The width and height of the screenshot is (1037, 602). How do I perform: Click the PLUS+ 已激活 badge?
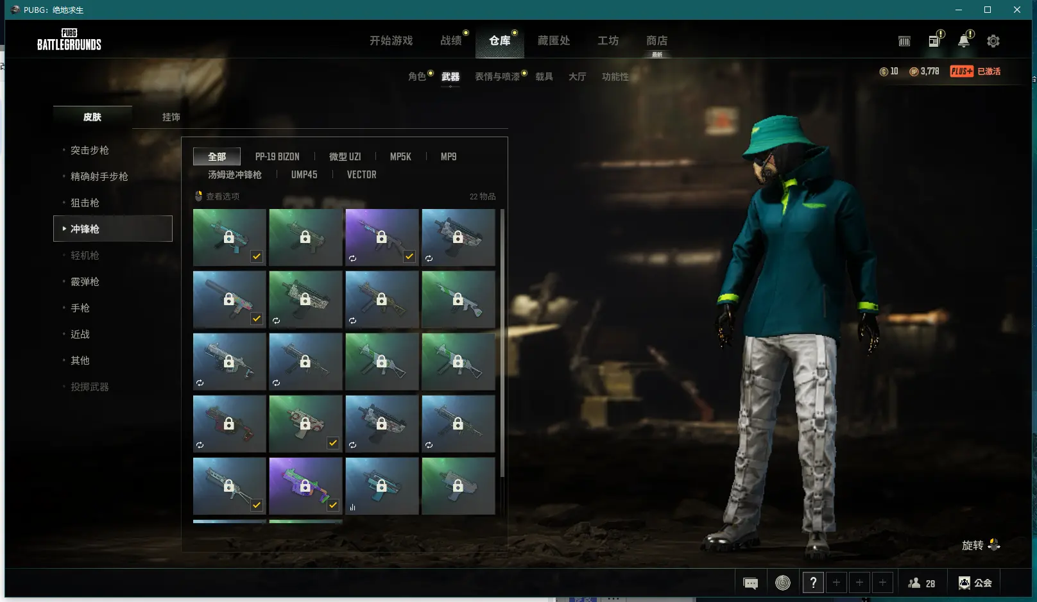975,71
